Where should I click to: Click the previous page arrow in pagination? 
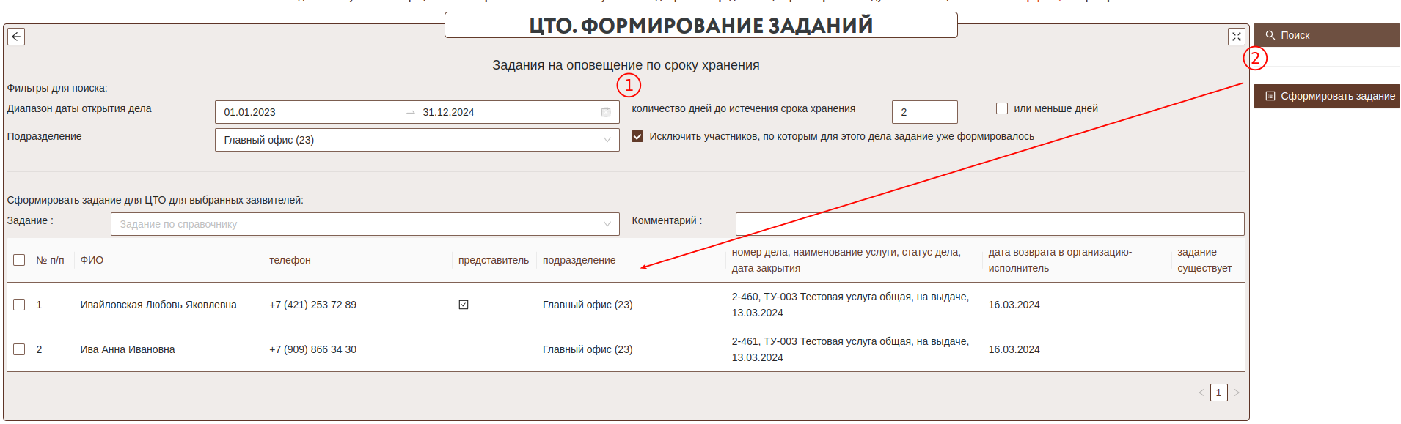click(1201, 393)
